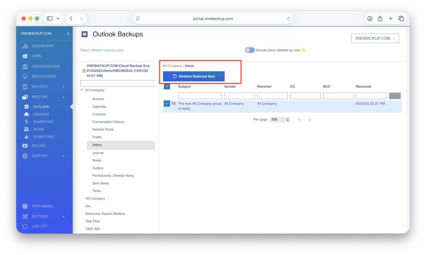Click the Organizations building icon
426x255 pixels.
(25, 66)
